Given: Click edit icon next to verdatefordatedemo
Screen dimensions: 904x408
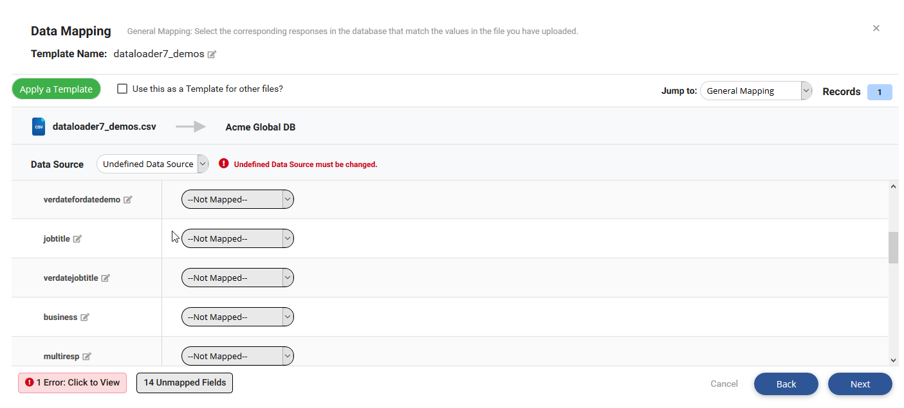Looking at the screenshot, I should (x=128, y=200).
